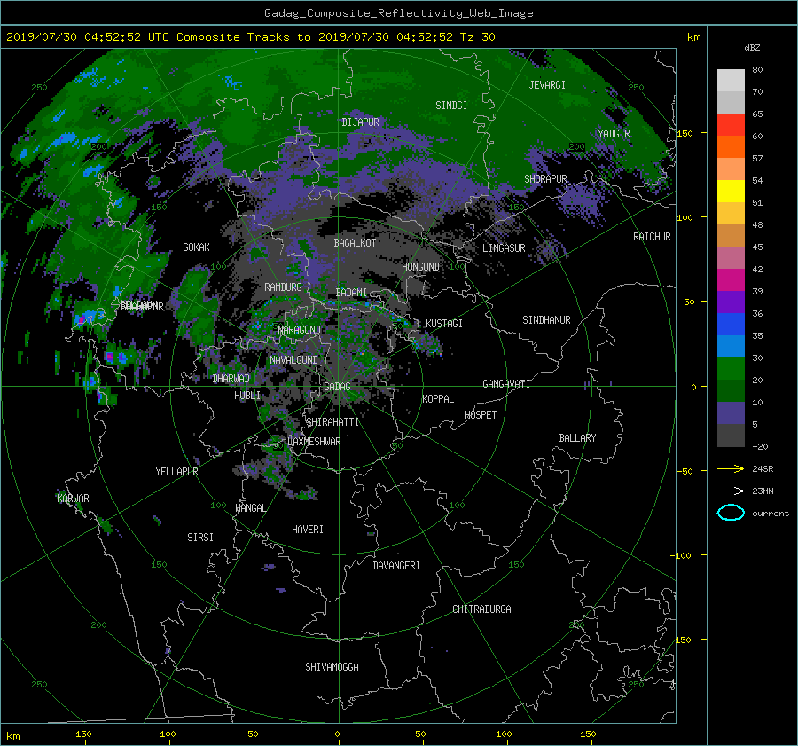Click the BAGALKOT city label
The width and height of the screenshot is (798, 746).
click(355, 243)
